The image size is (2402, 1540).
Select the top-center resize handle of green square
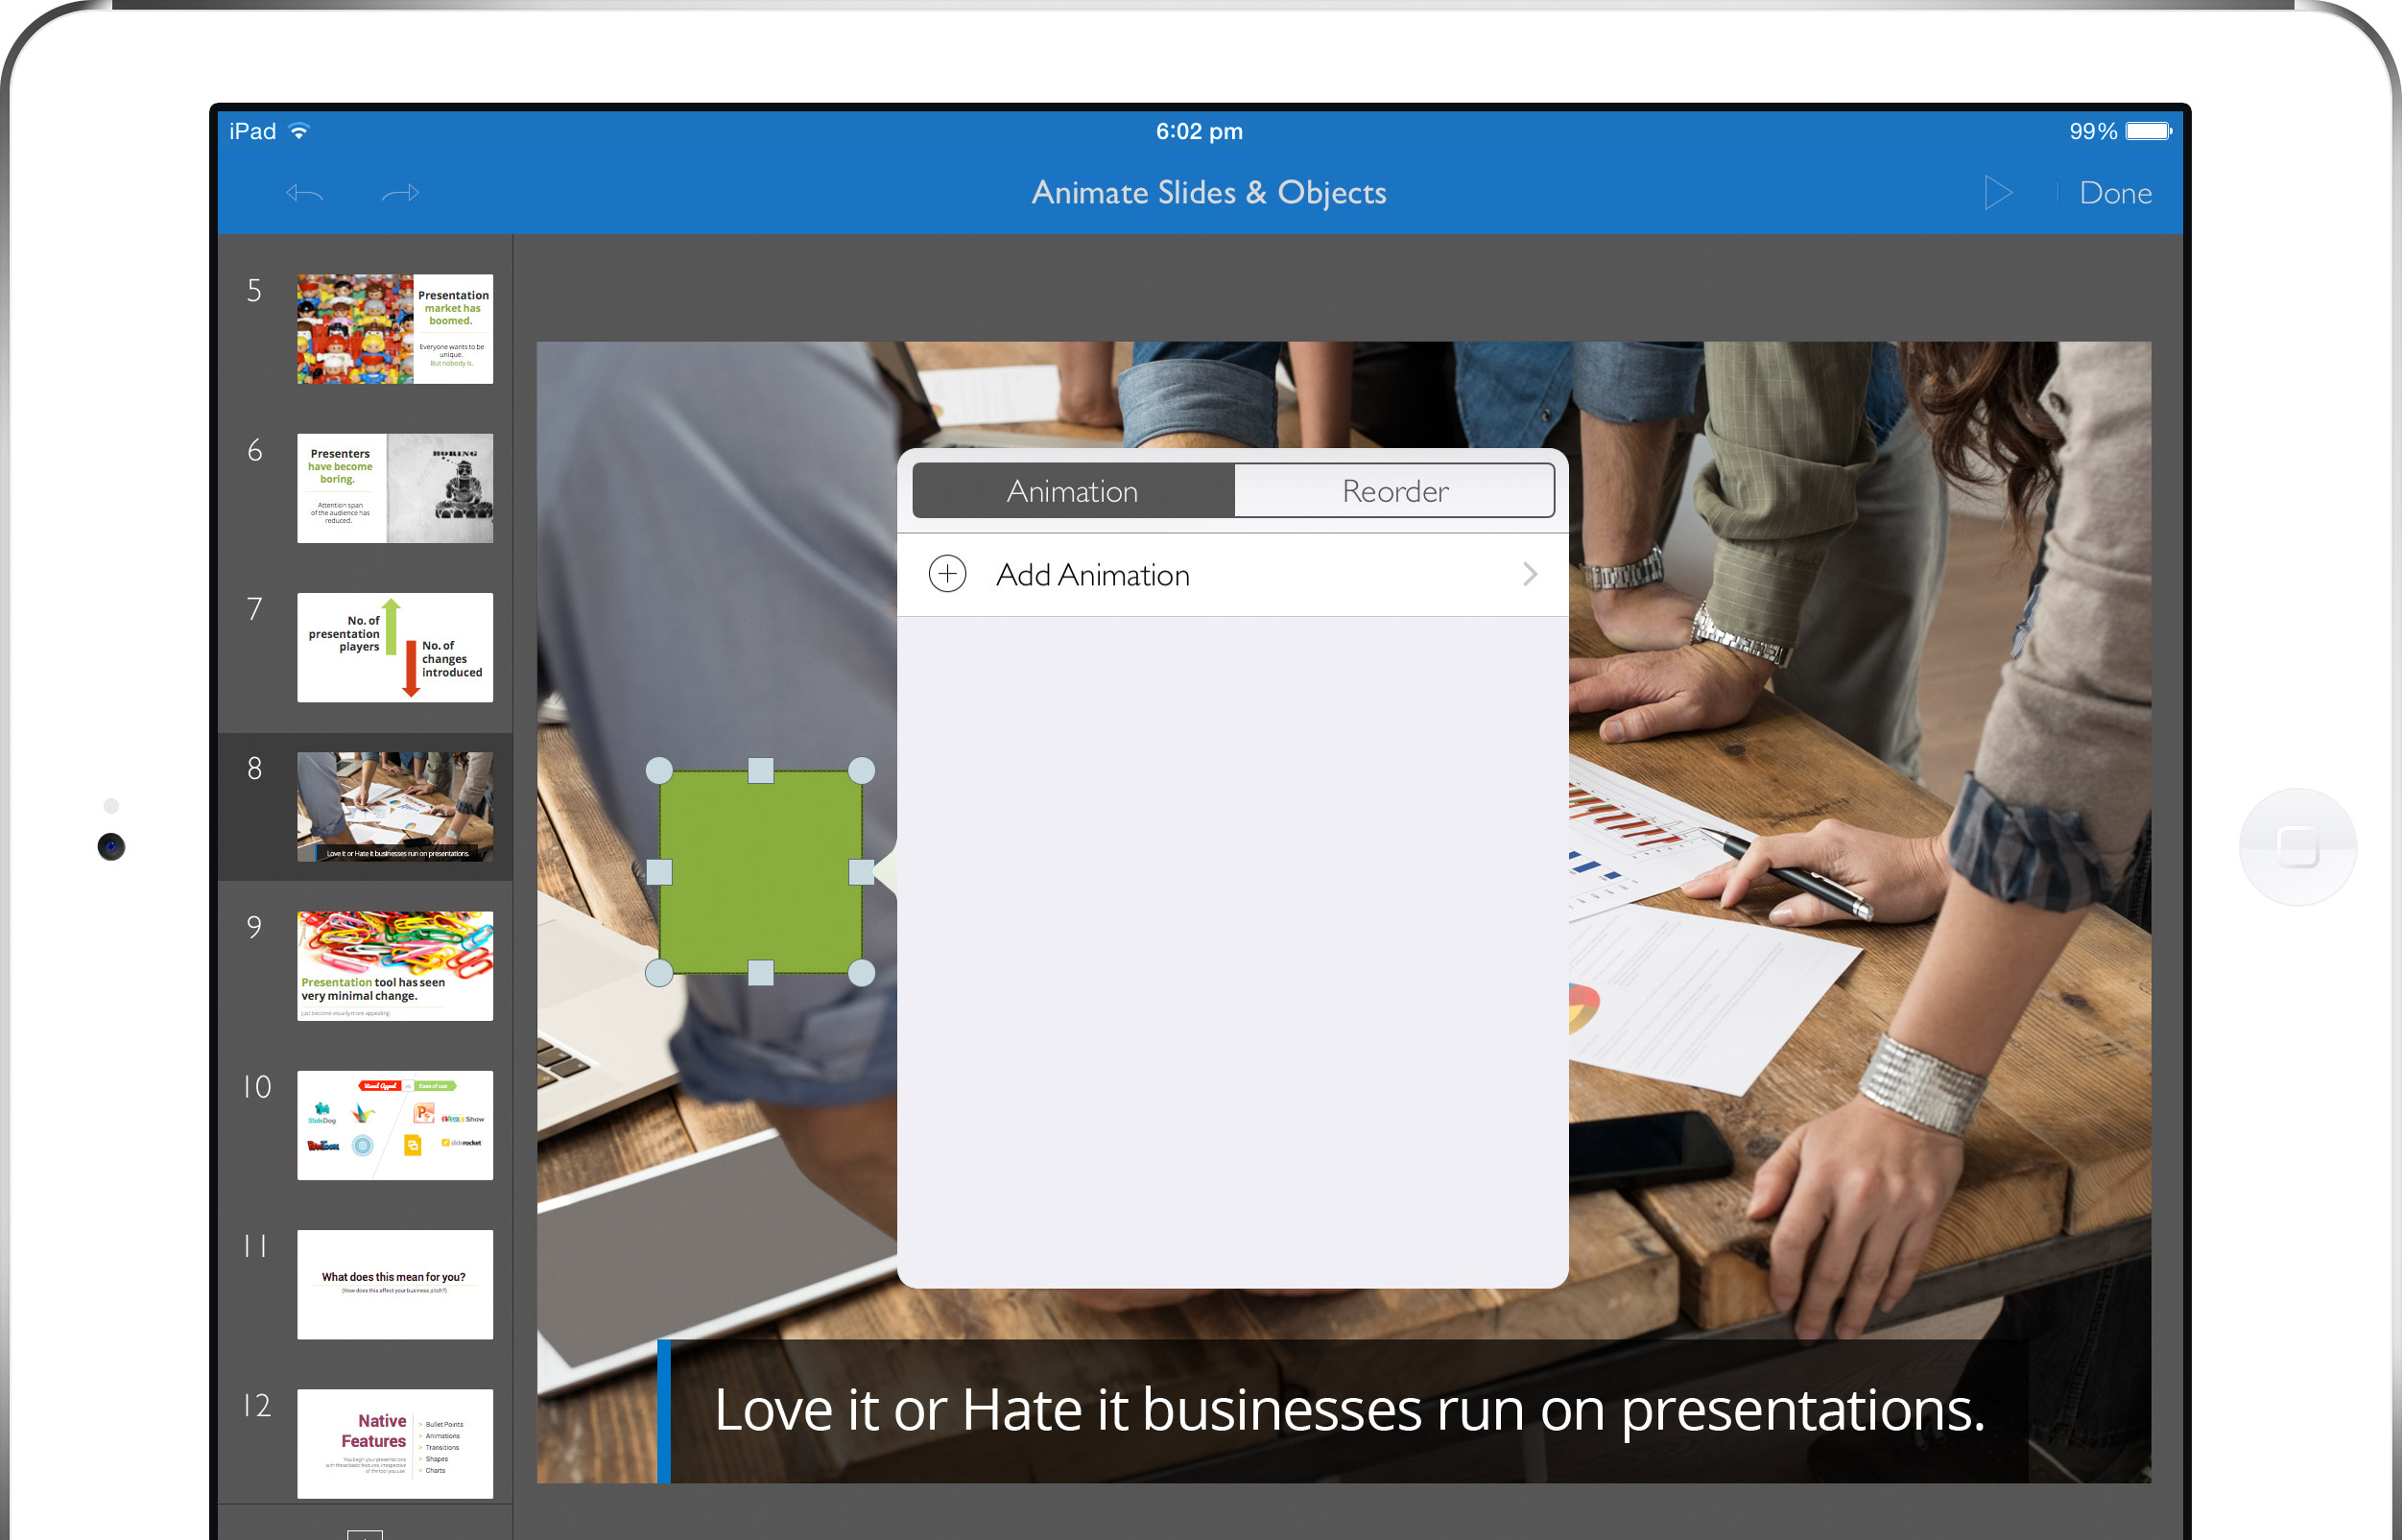pos(761,770)
